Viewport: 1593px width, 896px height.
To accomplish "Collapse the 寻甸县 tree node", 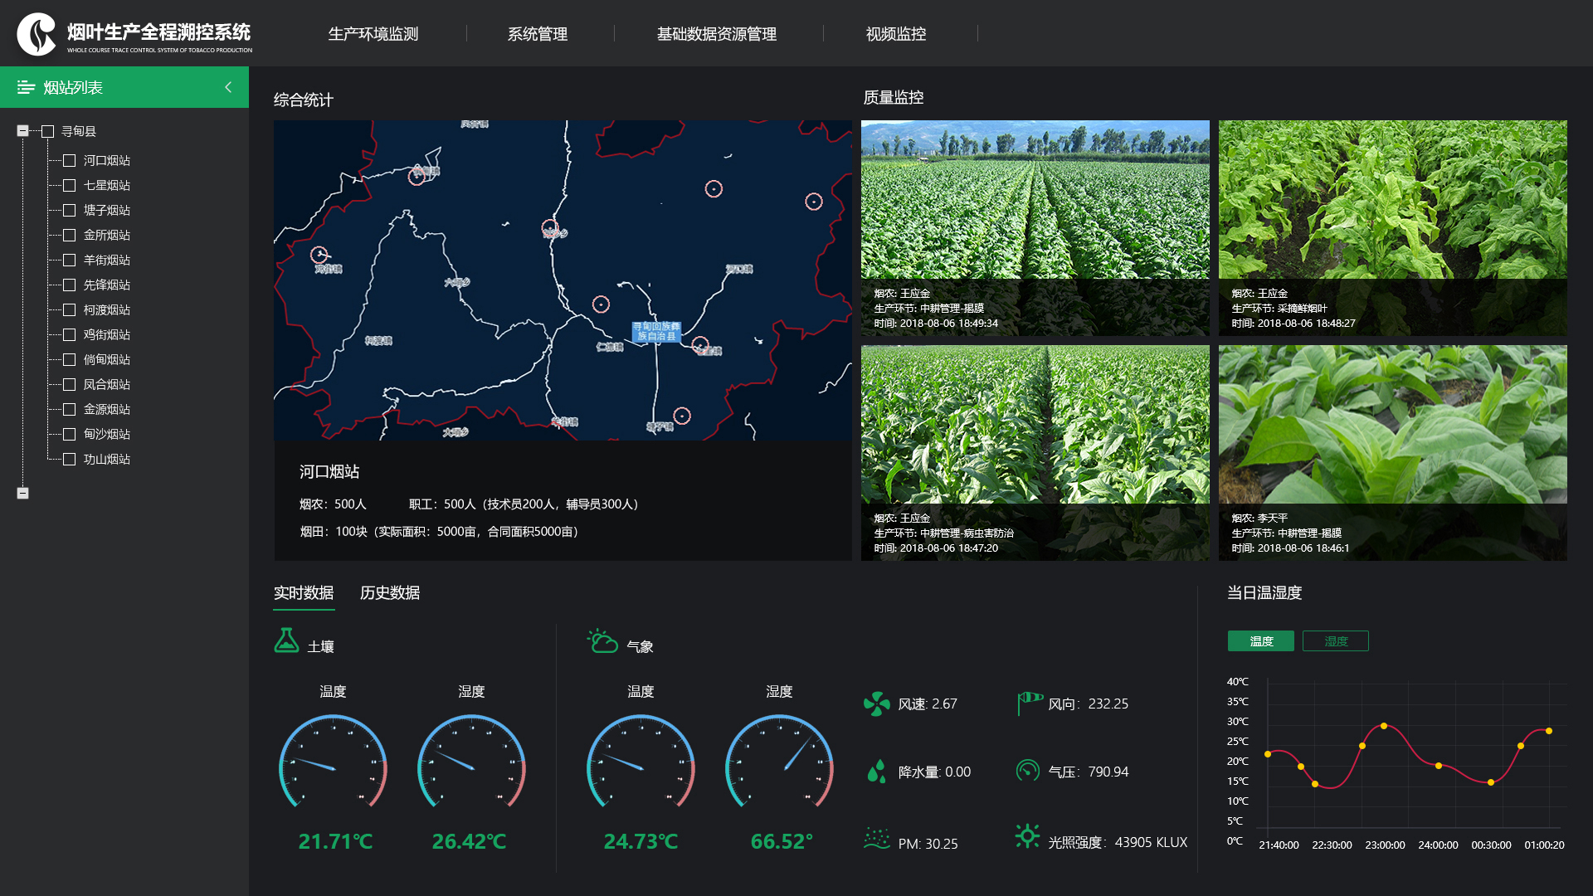I will (x=22, y=131).
